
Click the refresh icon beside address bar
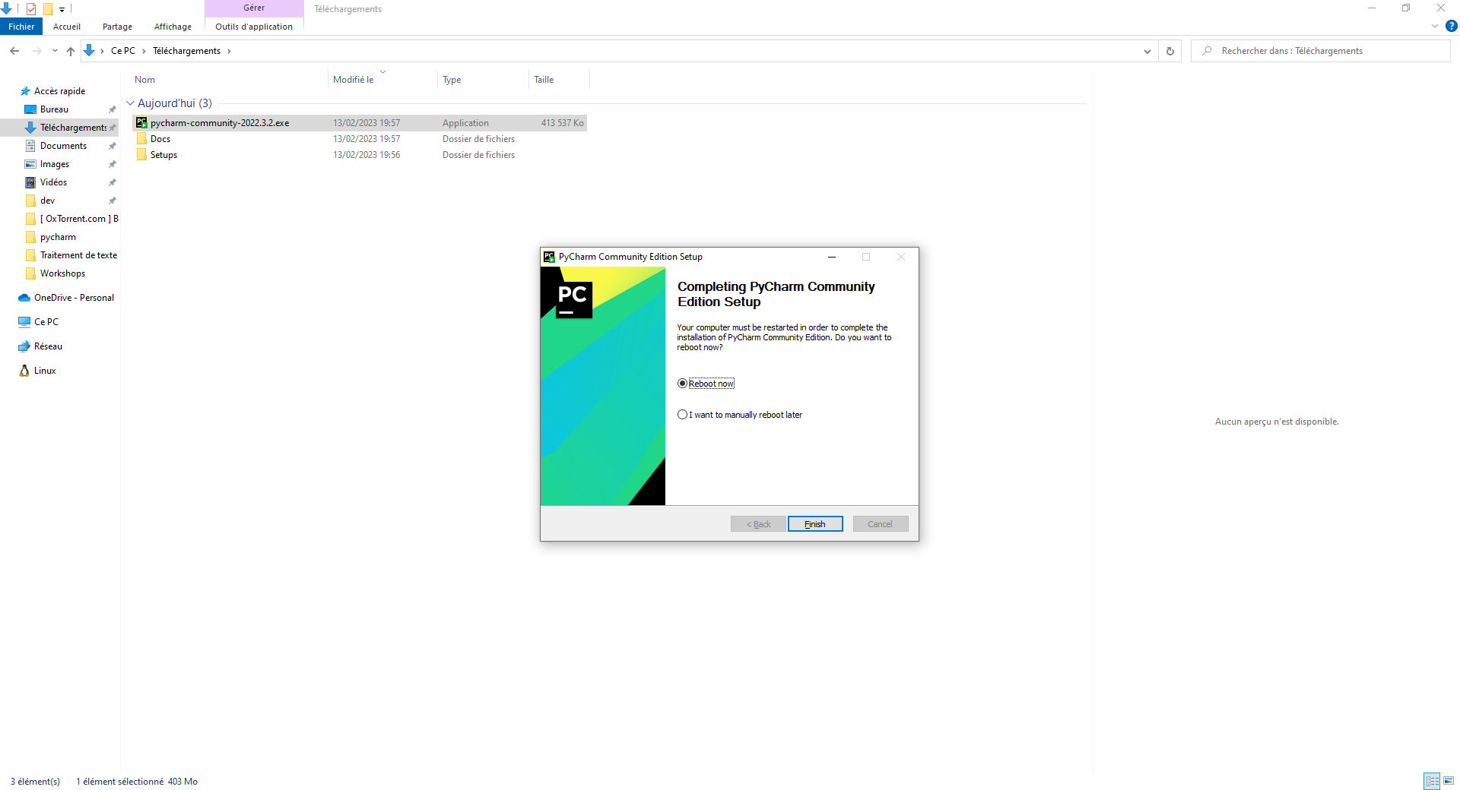click(1170, 51)
